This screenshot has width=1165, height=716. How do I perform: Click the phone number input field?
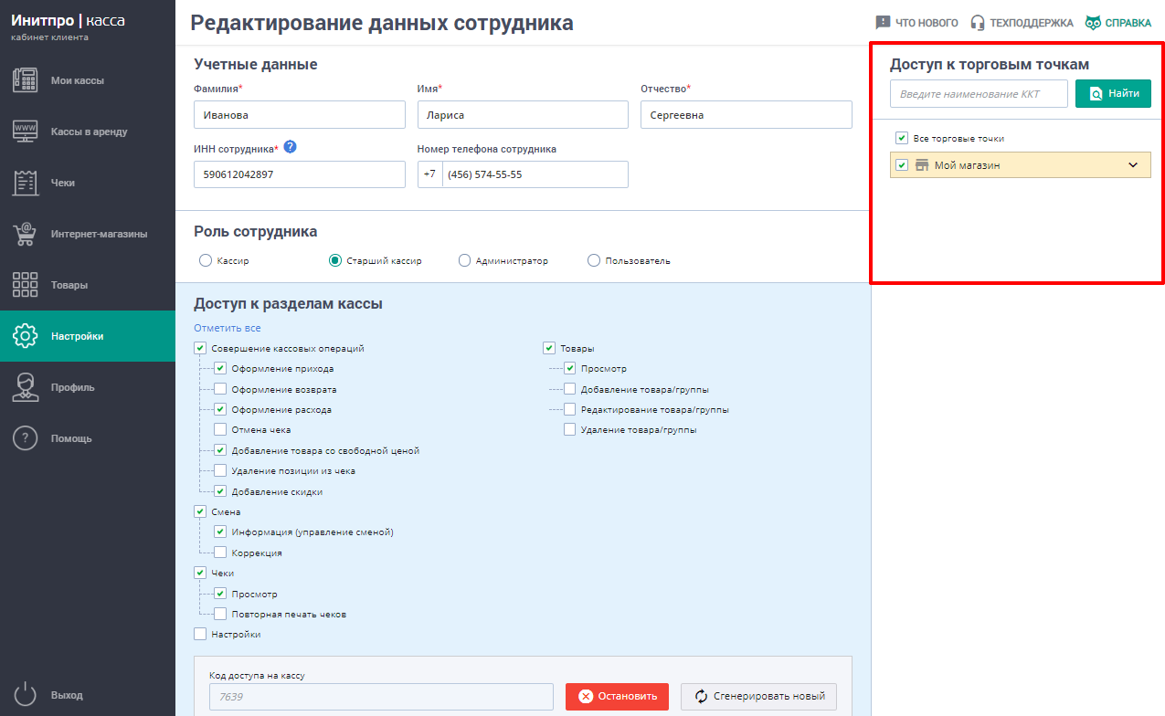(535, 174)
